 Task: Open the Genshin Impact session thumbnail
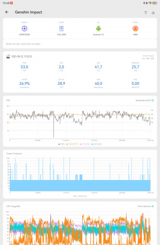coord(8,56)
